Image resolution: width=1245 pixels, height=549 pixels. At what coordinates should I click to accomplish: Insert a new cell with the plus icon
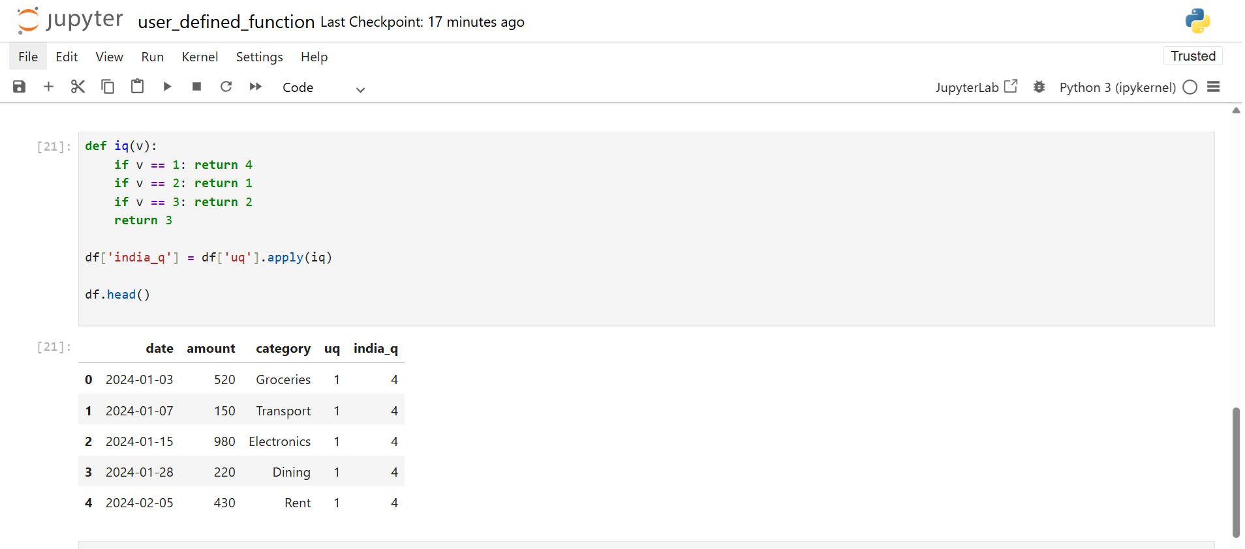coord(48,87)
